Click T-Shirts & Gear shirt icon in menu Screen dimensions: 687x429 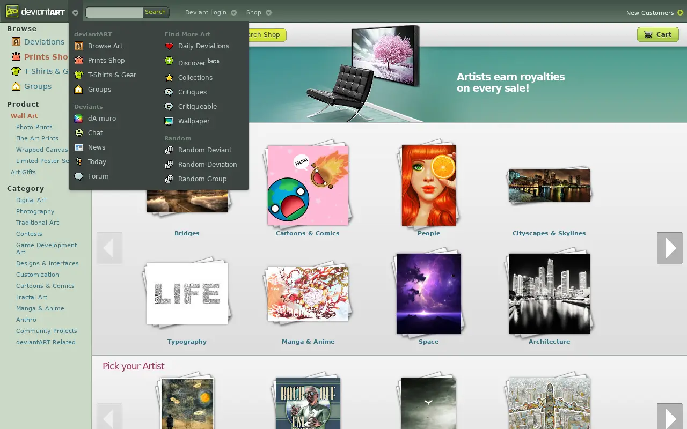click(79, 75)
